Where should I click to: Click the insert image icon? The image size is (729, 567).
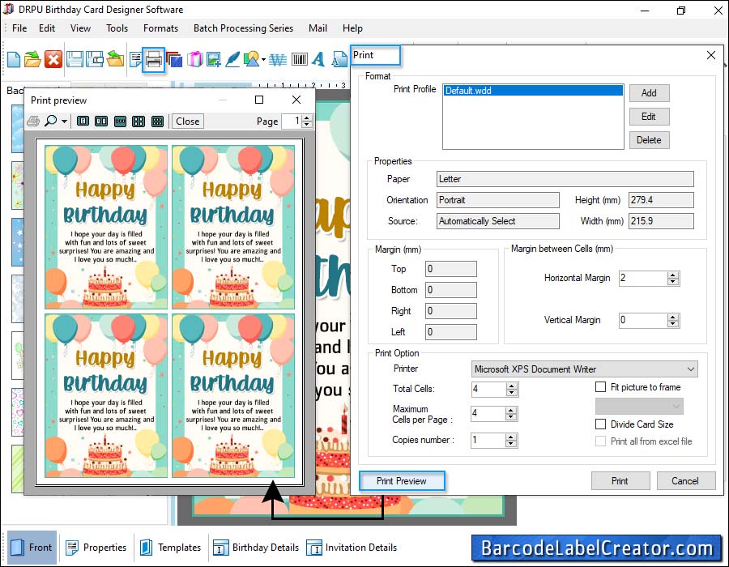(213, 59)
